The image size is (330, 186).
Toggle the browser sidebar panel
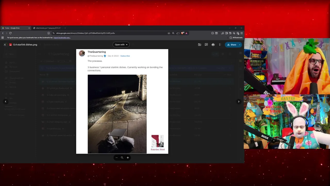click(226, 33)
